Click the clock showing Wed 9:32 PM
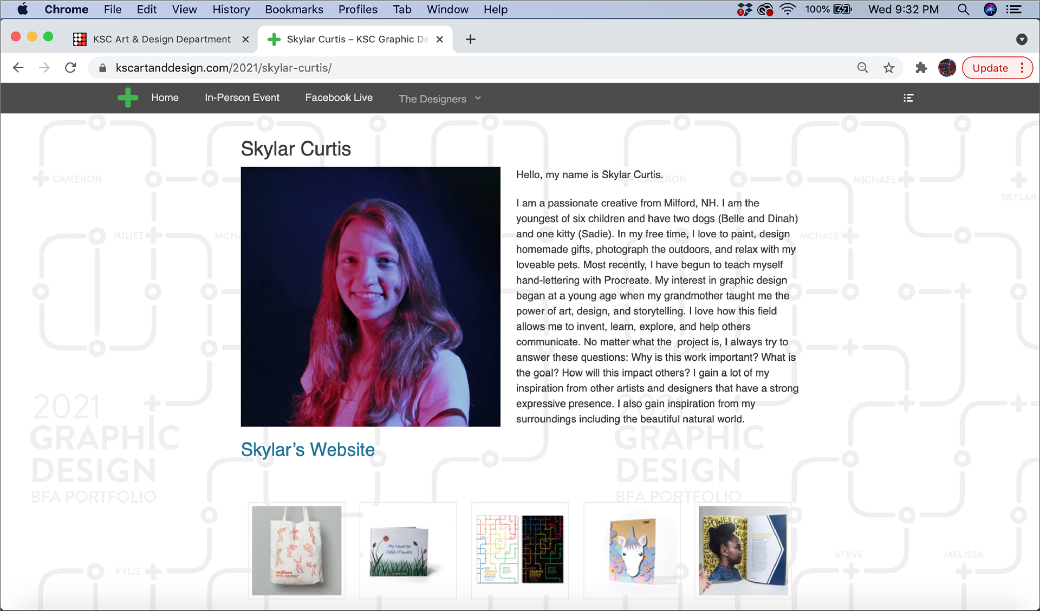This screenshot has height=611, width=1040. tap(903, 9)
